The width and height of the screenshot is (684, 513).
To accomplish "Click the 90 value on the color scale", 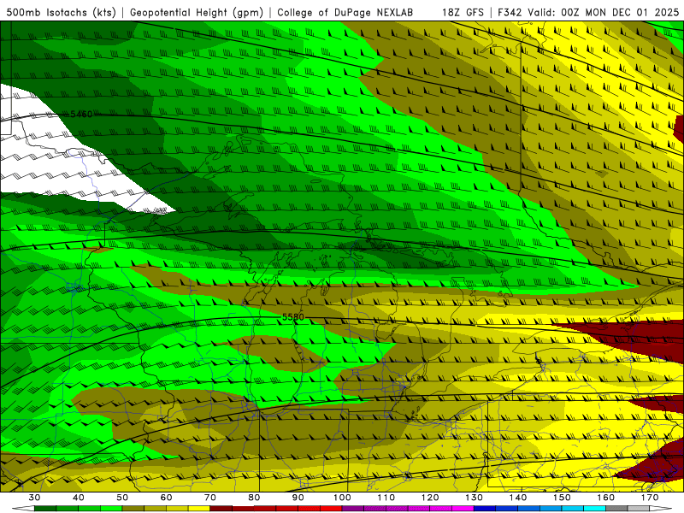I will pos(298,498).
